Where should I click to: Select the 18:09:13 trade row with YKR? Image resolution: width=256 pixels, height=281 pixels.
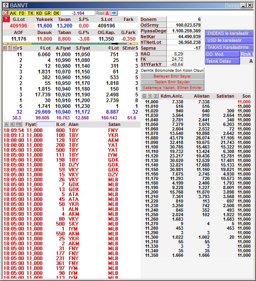click(71, 135)
